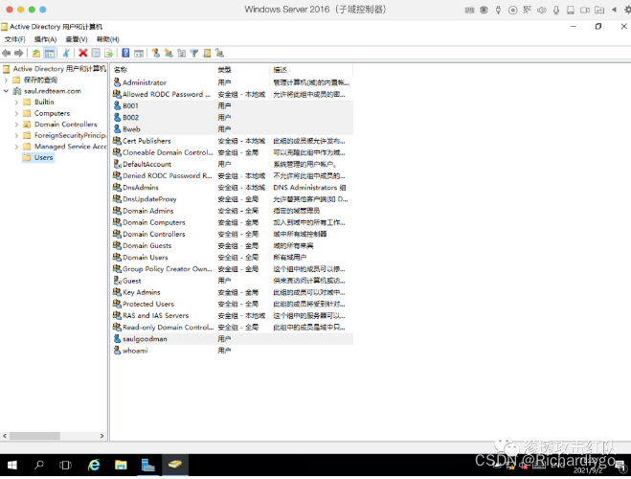Screen dimensions: 631x479
Task: Open Server Manager from taskbar
Action: 148,466
